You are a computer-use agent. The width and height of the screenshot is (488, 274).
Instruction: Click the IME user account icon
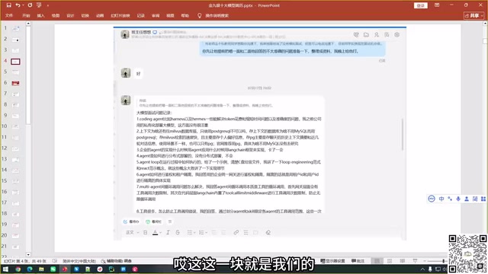click(467, 199)
